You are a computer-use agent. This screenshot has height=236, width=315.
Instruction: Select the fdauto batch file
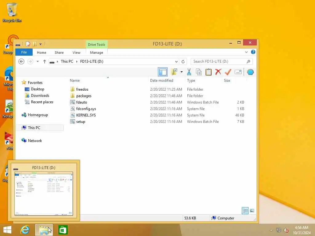click(x=82, y=102)
